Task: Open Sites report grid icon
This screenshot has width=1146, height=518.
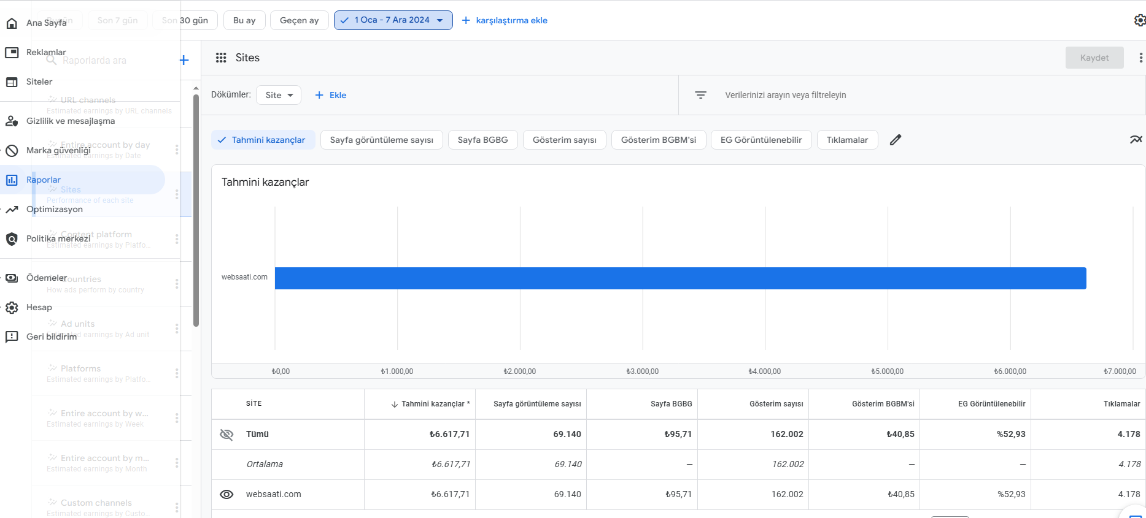Action: pyautogui.click(x=221, y=58)
